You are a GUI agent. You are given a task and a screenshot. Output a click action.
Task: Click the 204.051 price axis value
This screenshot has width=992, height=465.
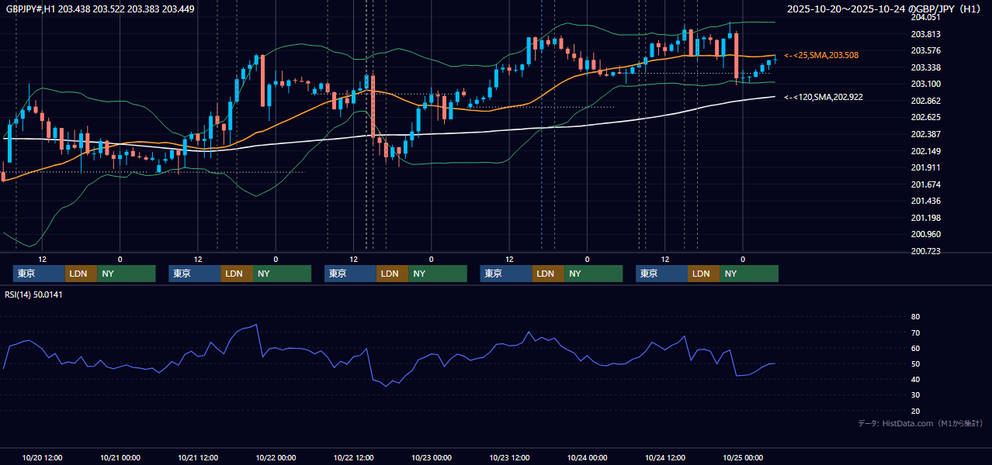coord(925,17)
